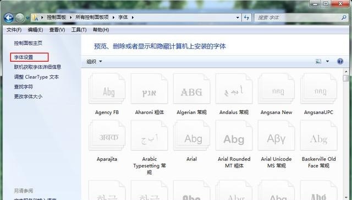Open the recent pages dropdown arrow

click(x=28, y=18)
